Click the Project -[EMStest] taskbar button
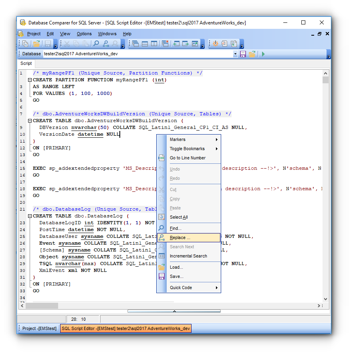Image resolution: width=349 pixels, height=352 pixels. pos(40,328)
